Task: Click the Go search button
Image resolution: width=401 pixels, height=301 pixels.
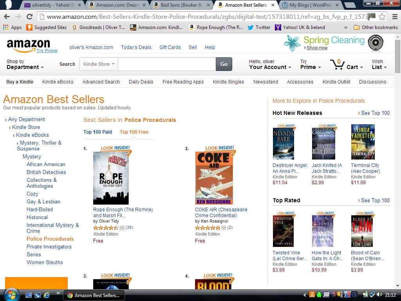Action: click(224, 64)
